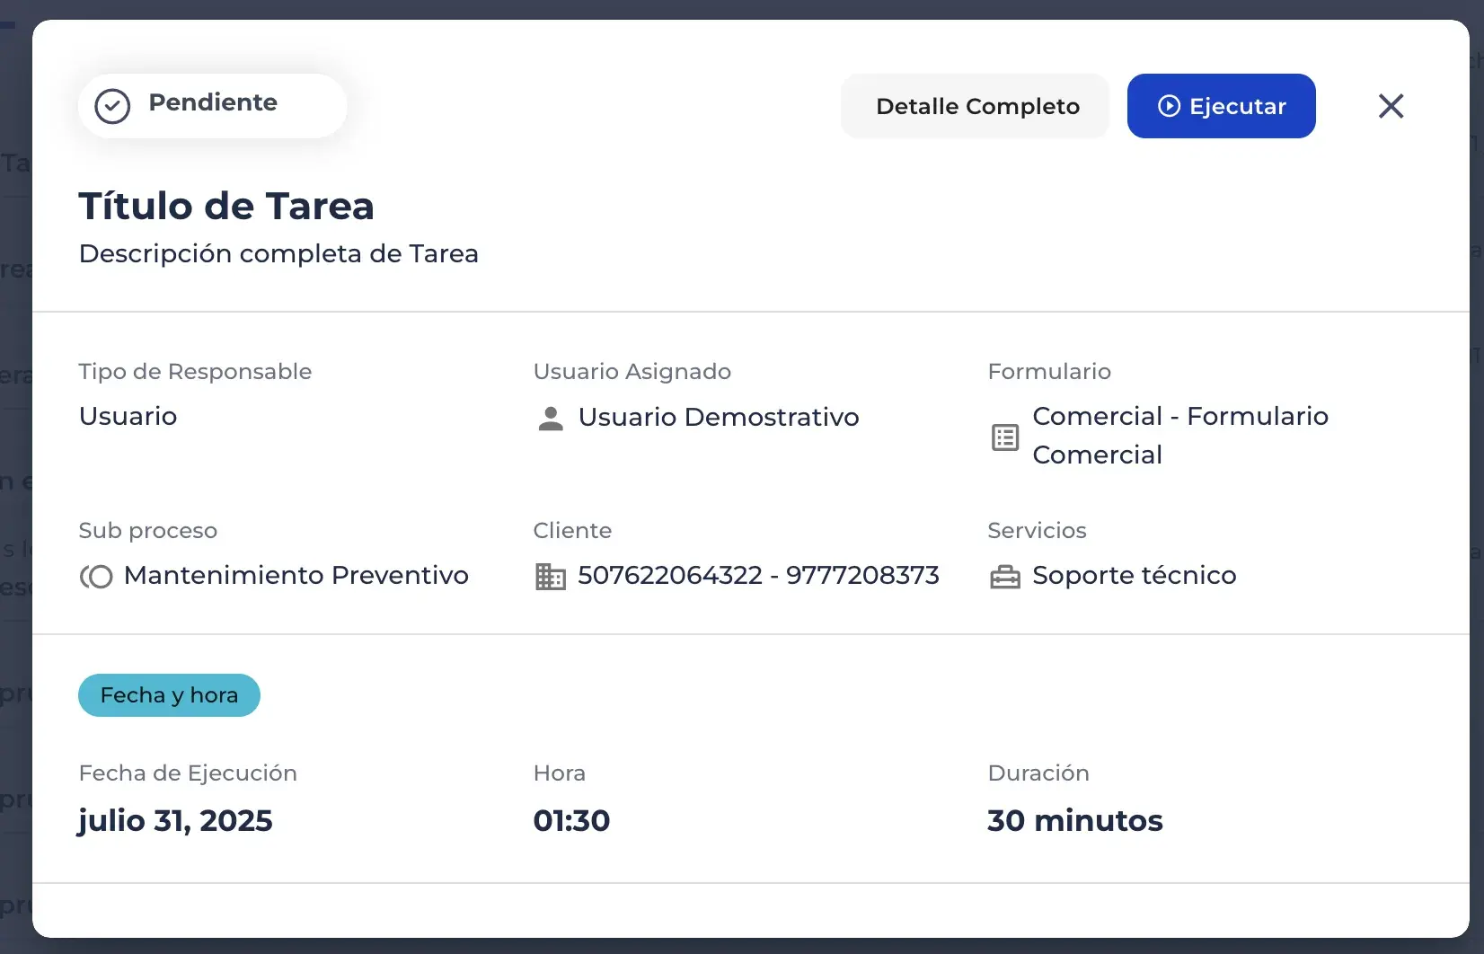Select the Fecha y hora tag
Image resolution: width=1484 pixels, height=954 pixels.
pos(169,695)
